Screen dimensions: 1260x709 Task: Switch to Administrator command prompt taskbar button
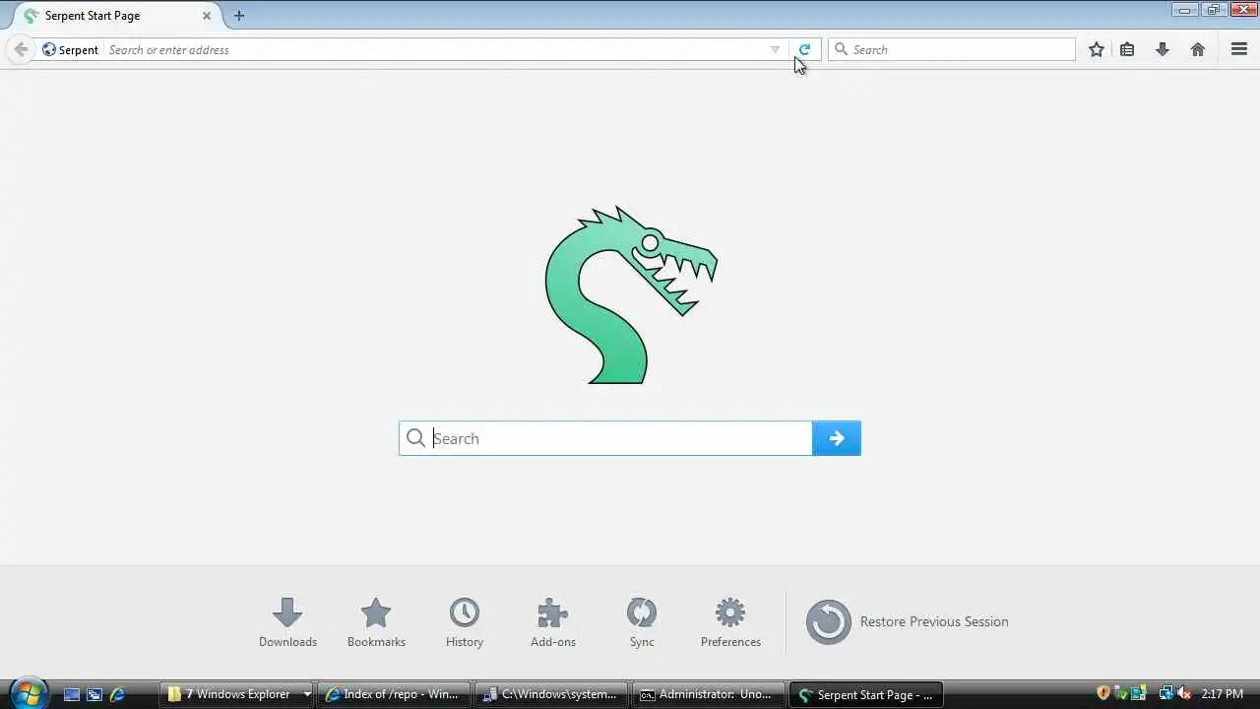(709, 694)
